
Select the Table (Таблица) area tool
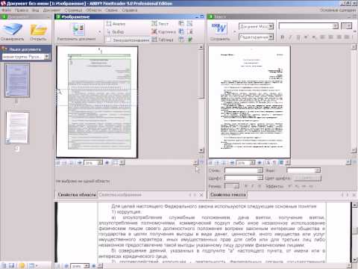[x=163, y=40]
